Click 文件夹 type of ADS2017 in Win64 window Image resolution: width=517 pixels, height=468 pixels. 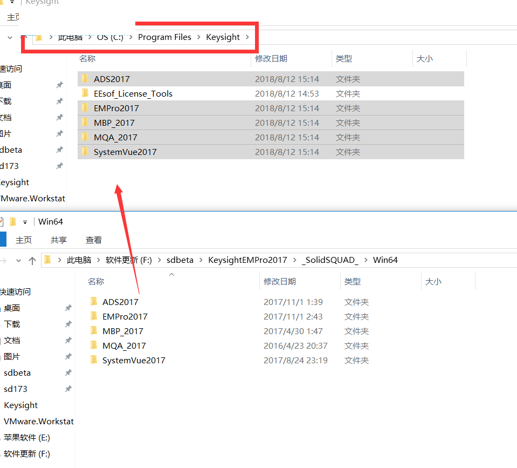tap(356, 302)
